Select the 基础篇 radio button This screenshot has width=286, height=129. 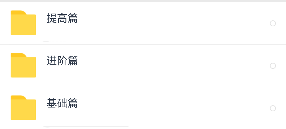click(x=273, y=108)
